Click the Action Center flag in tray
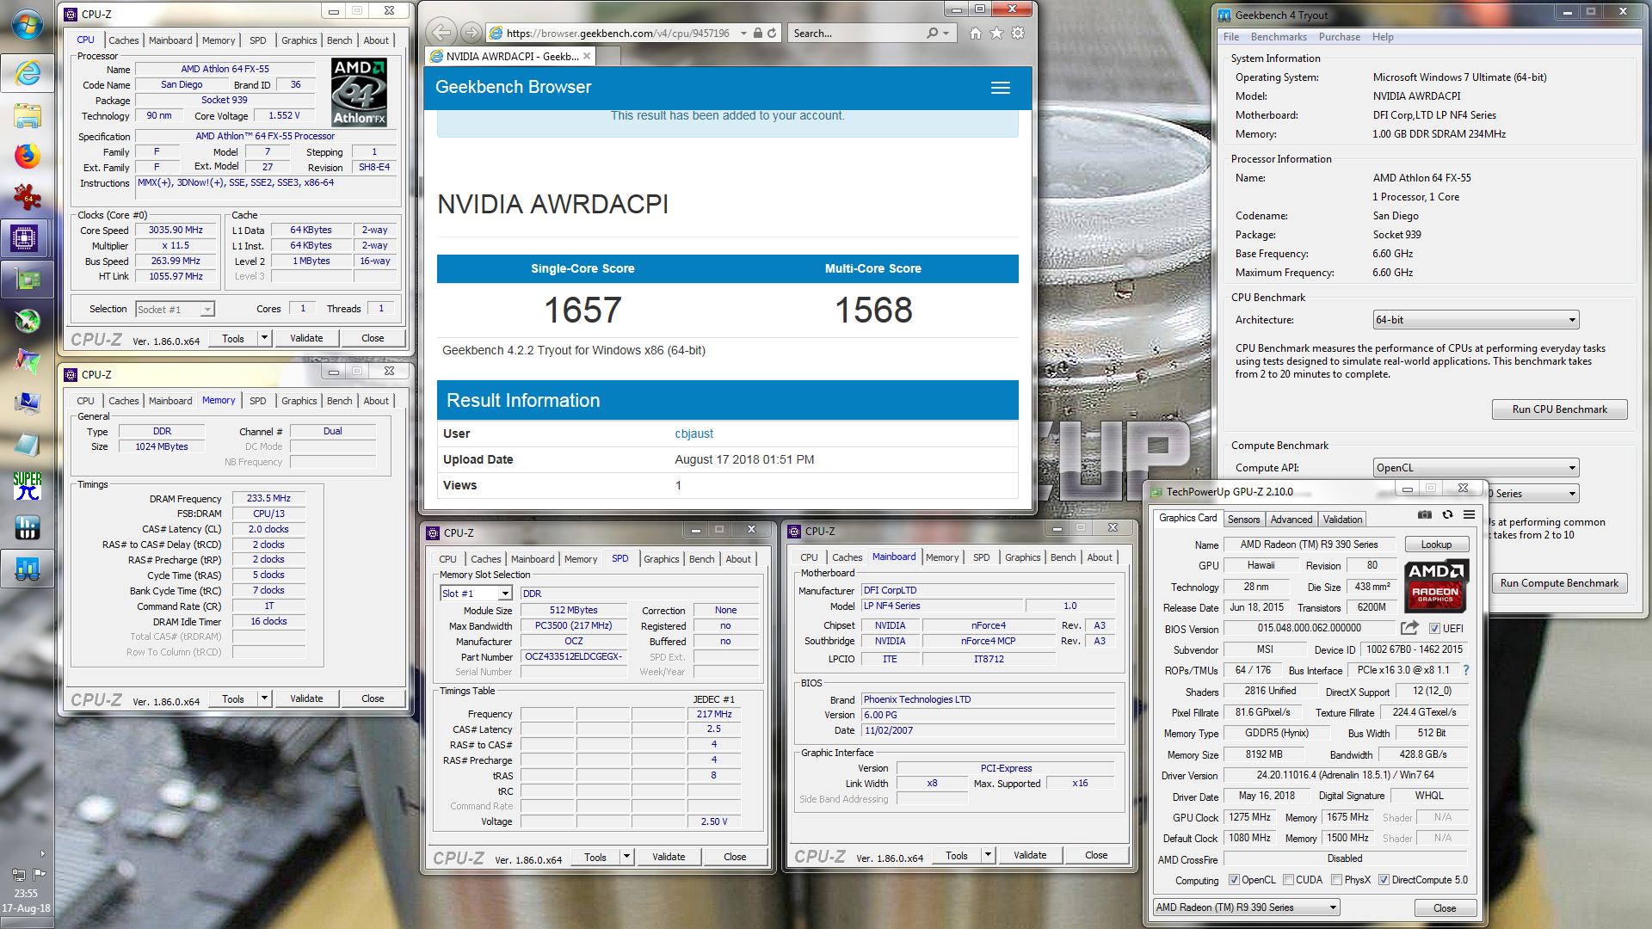 pyautogui.click(x=39, y=874)
